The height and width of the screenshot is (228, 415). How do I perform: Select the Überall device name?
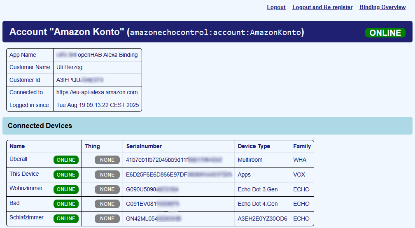[x=19, y=159]
